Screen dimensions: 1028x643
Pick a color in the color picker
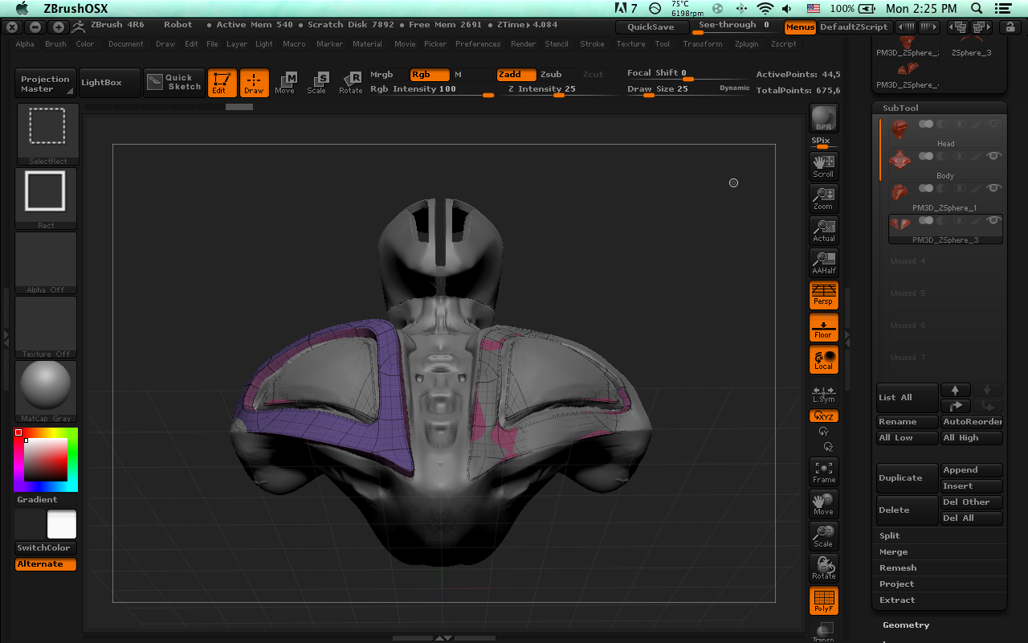[46, 460]
